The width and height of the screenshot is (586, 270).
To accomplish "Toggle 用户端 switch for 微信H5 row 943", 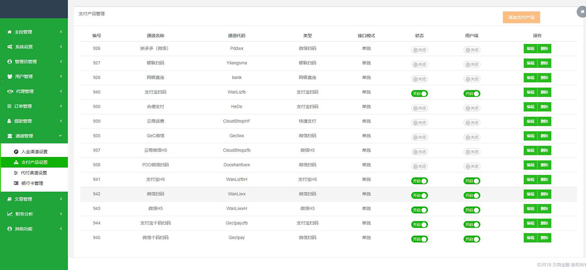I will click(472, 210).
